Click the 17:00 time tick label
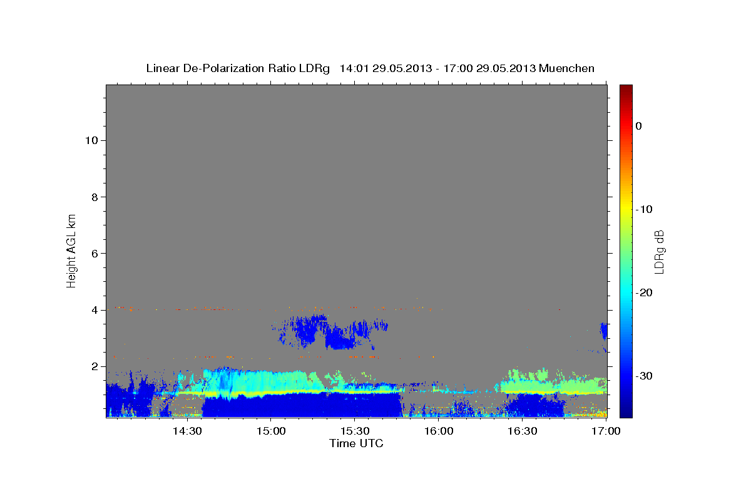 point(605,431)
